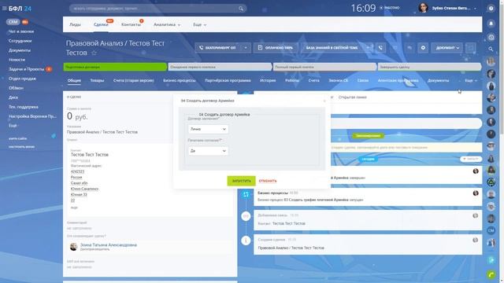Open Сотрудники in left sidebar
Image resolution: width=504 pixels, height=283 pixels.
pos(20,41)
